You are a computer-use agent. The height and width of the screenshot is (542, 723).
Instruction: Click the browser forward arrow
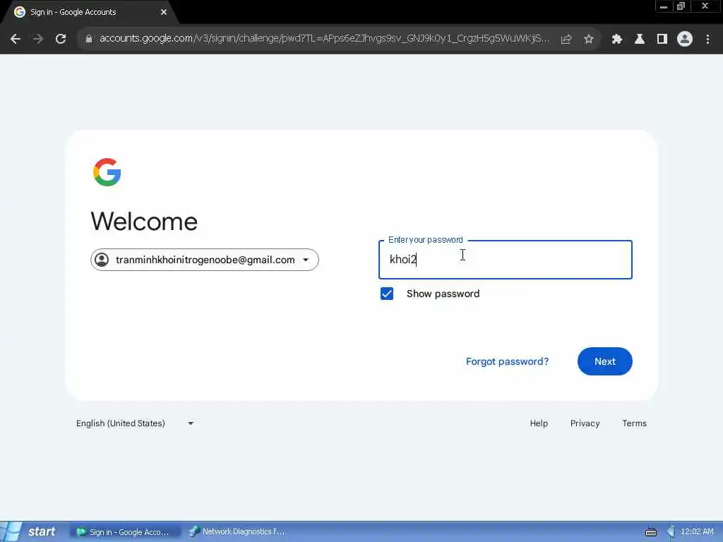click(38, 40)
